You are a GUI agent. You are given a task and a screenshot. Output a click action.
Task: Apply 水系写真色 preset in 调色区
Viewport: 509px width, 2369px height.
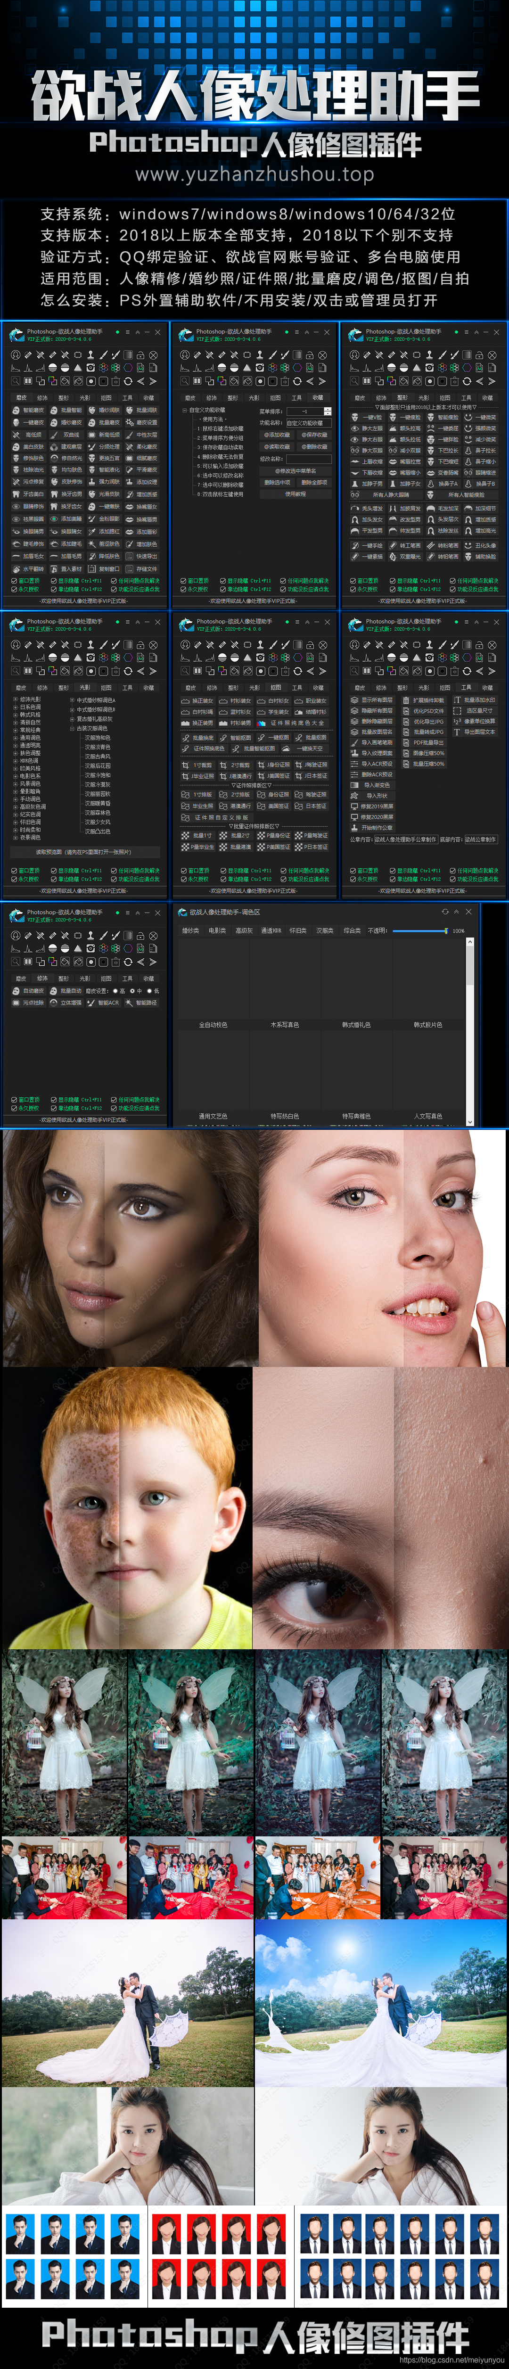click(285, 1025)
